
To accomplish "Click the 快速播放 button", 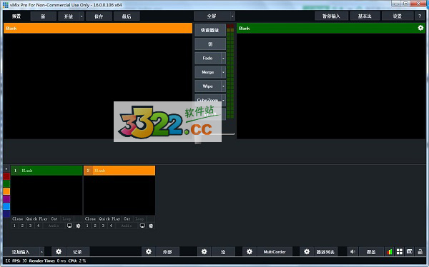I will tap(210, 30).
